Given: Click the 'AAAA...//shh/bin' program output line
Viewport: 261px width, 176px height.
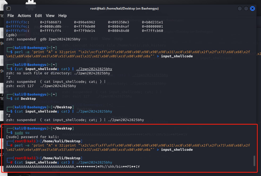Looking at the screenshot, I should coord(73,167).
